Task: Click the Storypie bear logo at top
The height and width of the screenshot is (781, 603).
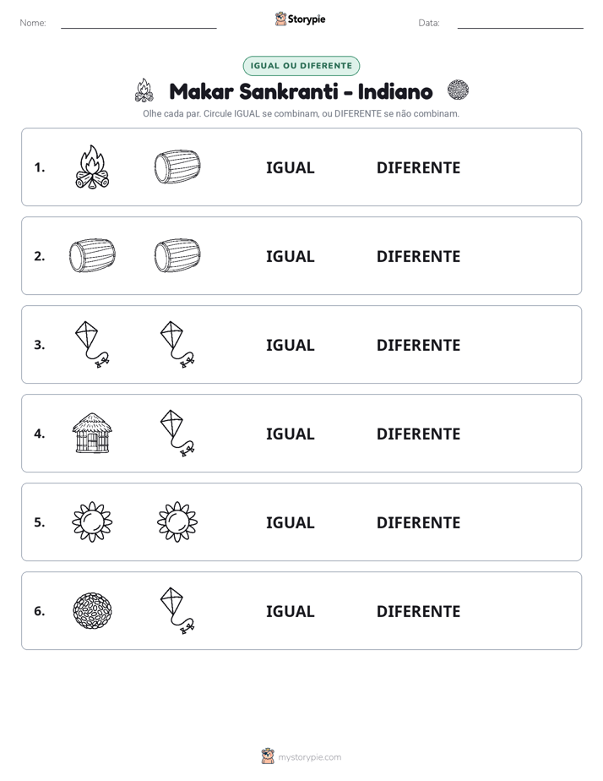Action: click(280, 19)
